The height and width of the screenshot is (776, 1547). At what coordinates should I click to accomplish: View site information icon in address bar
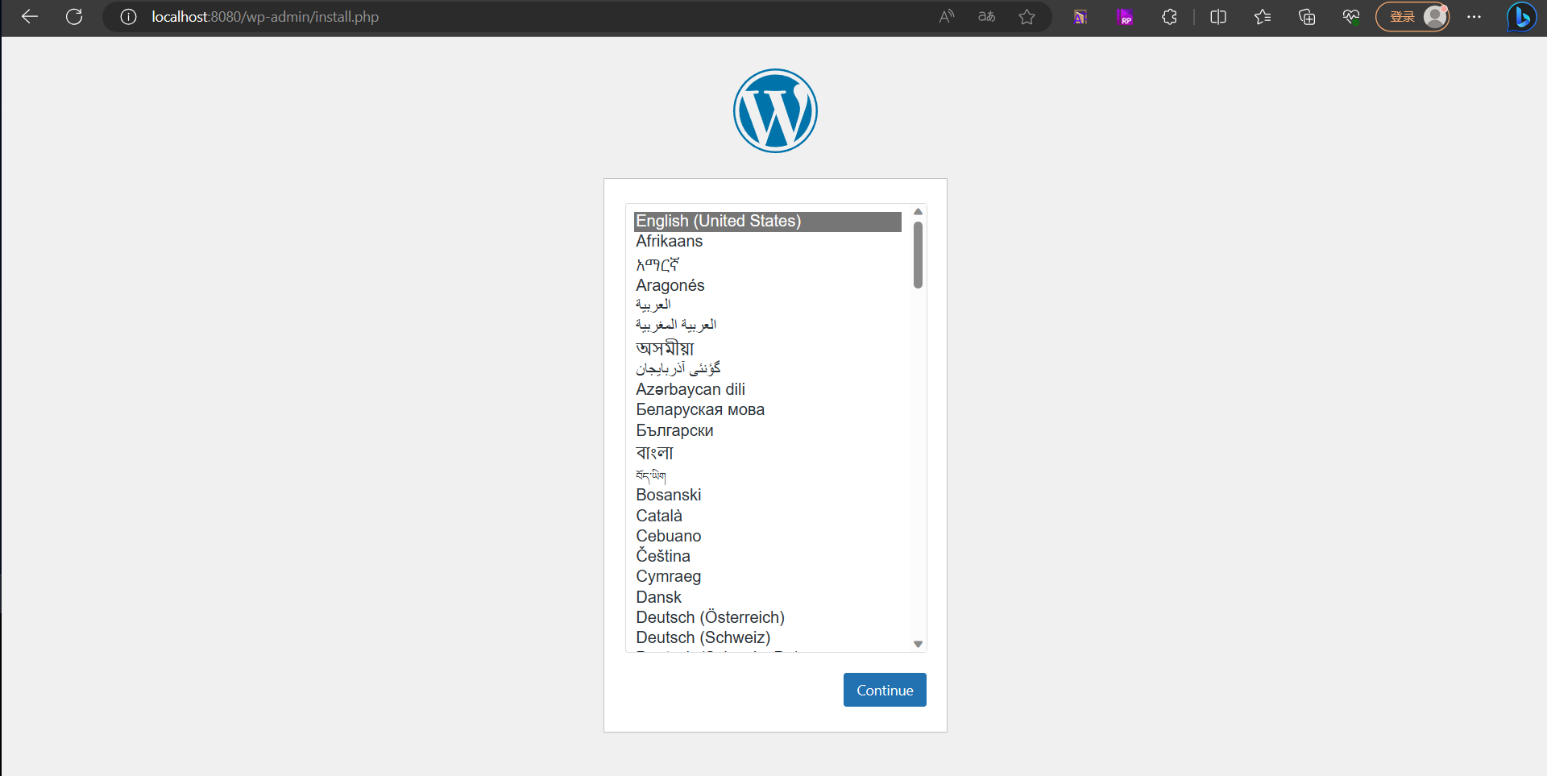click(128, 17)
